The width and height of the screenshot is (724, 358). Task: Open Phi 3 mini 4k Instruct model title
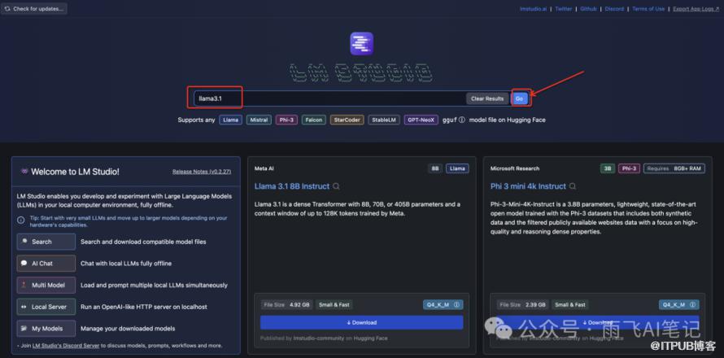(x=528, y=186)
